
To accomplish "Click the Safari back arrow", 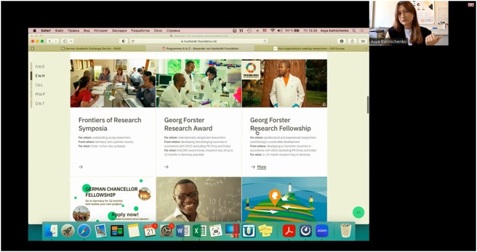I will 49,41.
